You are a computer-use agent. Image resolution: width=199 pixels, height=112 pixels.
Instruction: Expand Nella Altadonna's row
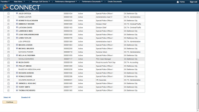point(17,55)
